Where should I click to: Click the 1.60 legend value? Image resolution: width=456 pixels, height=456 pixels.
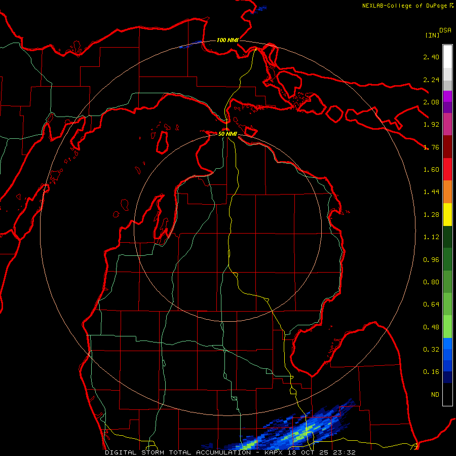(431, 170)
